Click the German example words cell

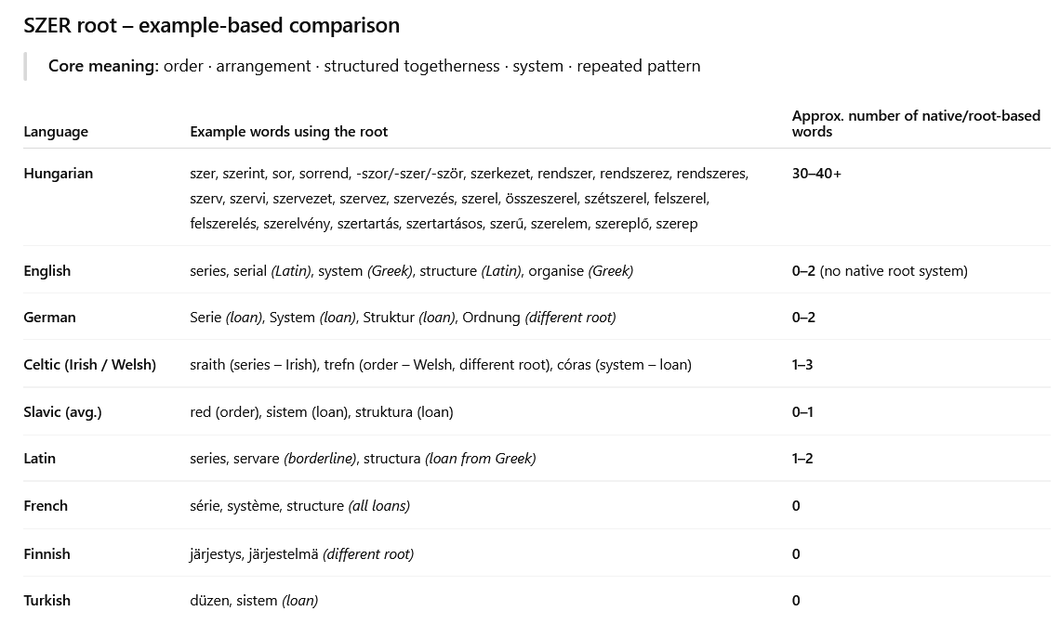pyautogui.click(x=402, y=318)
